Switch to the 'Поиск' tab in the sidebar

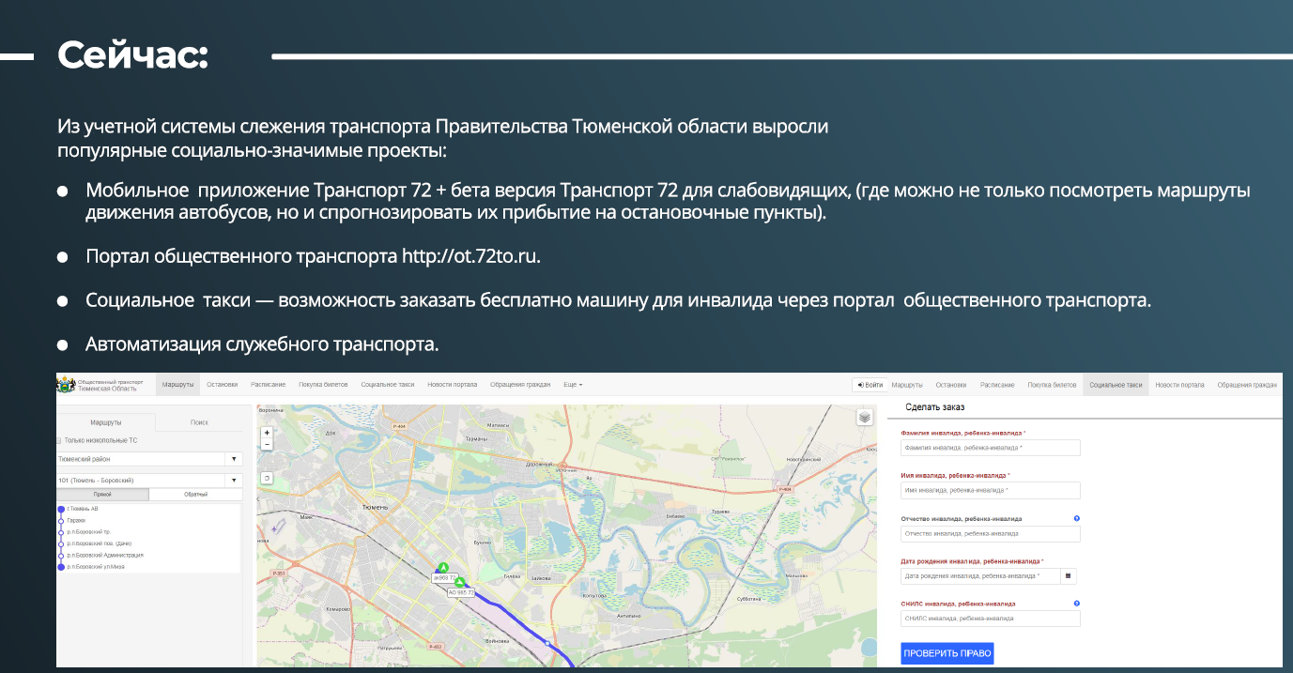[199, 423]
